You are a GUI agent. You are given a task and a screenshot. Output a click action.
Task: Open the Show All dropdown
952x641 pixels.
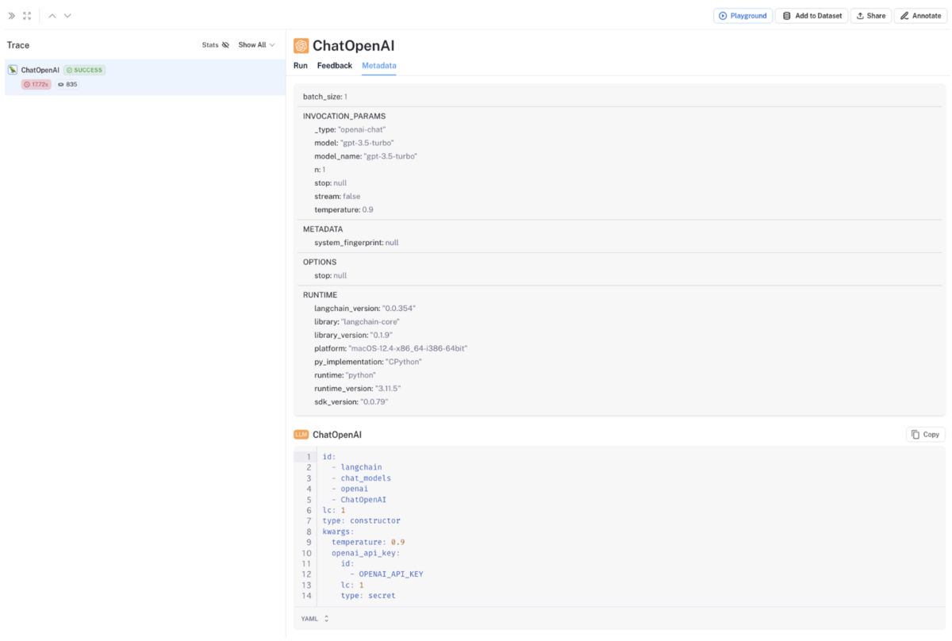coord(256,45)
